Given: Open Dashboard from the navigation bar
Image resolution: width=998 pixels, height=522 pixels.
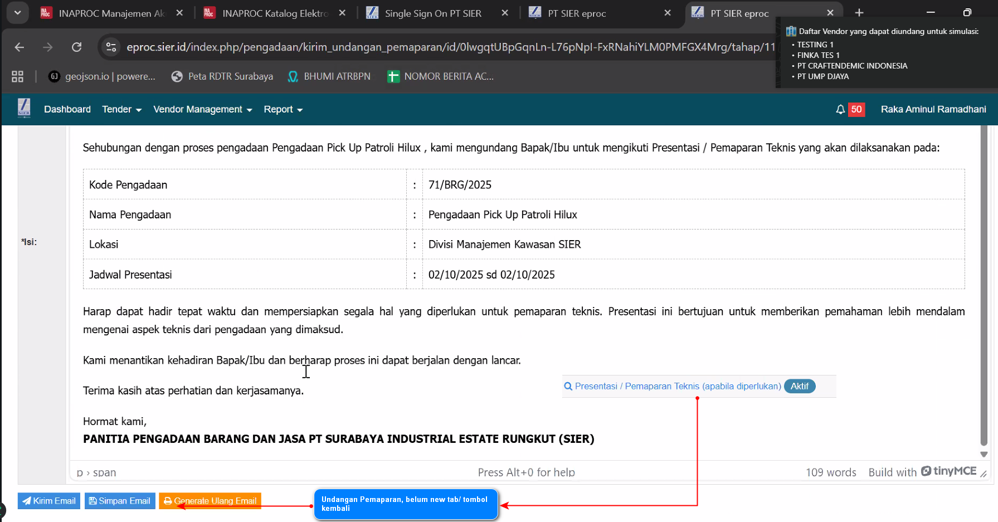Looking at the screenshot, I should [x=67, y=110].
